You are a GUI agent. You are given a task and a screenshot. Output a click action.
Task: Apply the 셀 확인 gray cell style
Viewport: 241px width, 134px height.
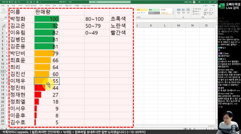[x=154, y=13]
